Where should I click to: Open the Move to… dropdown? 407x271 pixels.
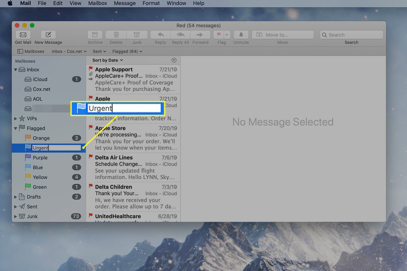coord(283,35)
